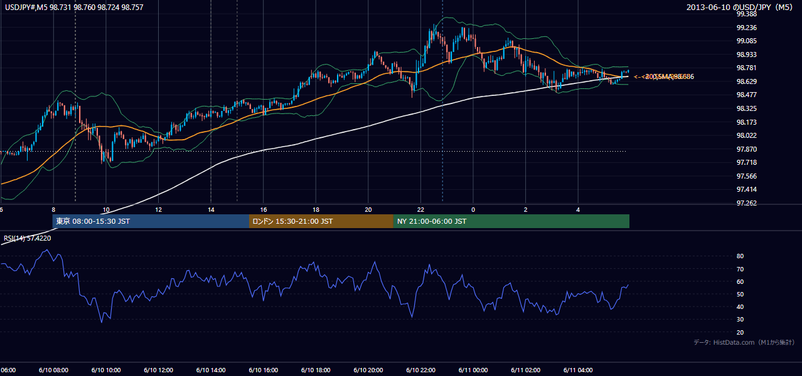Click the hour 8 tick on price chart
Image resolution: width=802 pixels, height=376 pixels.
(x=54, y=210)
